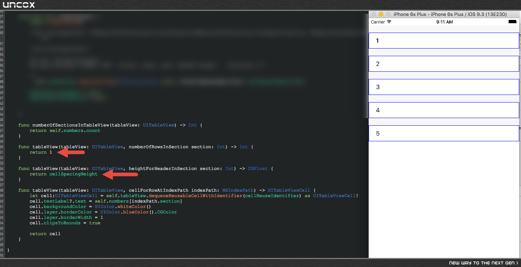Click 'return cellSpacingHeight' code line
The width and height of the screenshot is (521, 267).
(64, 174)
